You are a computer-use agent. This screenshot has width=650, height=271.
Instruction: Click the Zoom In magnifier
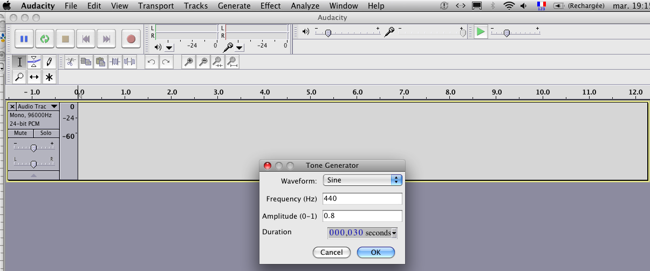[188, 62]
